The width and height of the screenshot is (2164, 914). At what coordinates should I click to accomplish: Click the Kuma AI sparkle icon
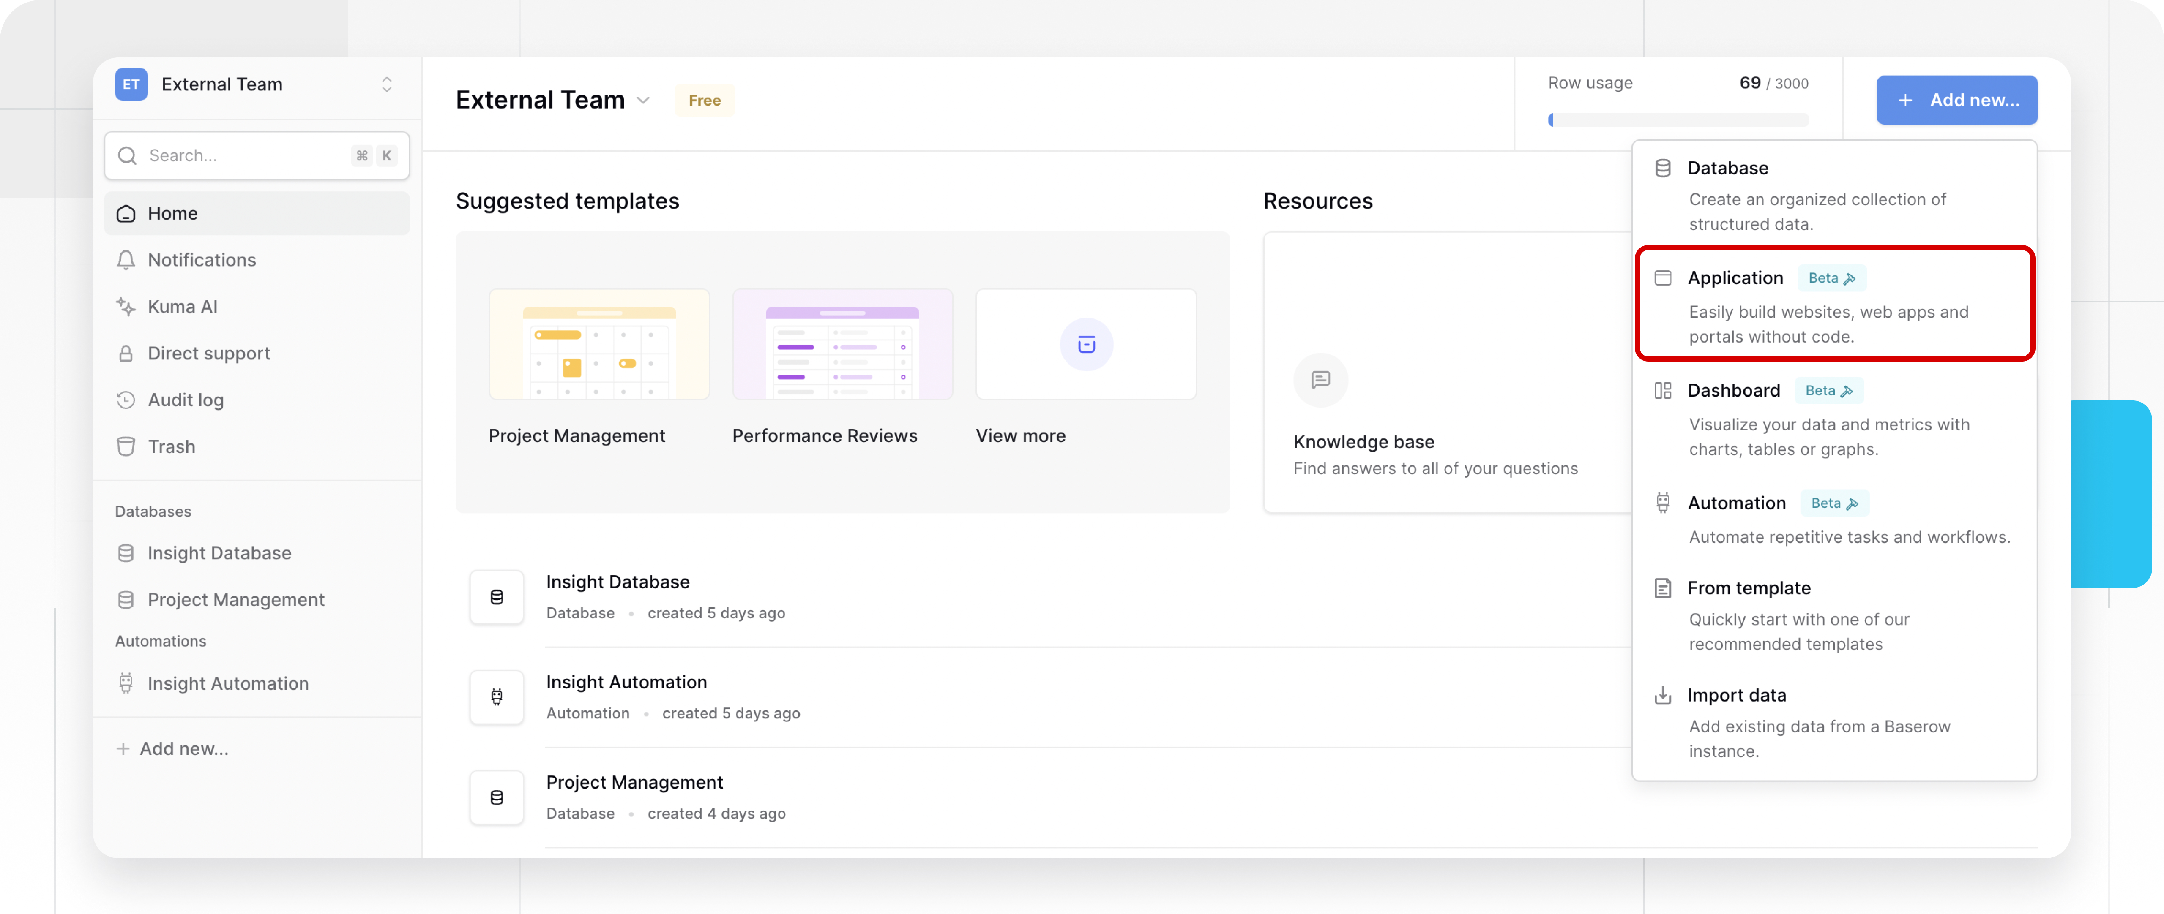click(x=125, y=306)
